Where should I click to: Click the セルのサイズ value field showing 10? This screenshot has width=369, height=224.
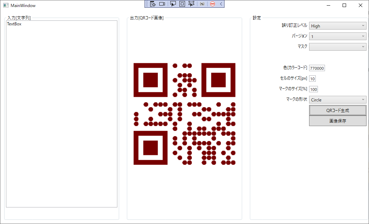pos(312,79)
